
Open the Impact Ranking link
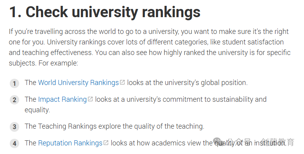[62, 99]
